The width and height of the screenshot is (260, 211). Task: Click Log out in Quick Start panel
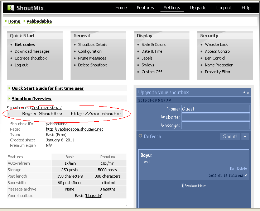21,65
